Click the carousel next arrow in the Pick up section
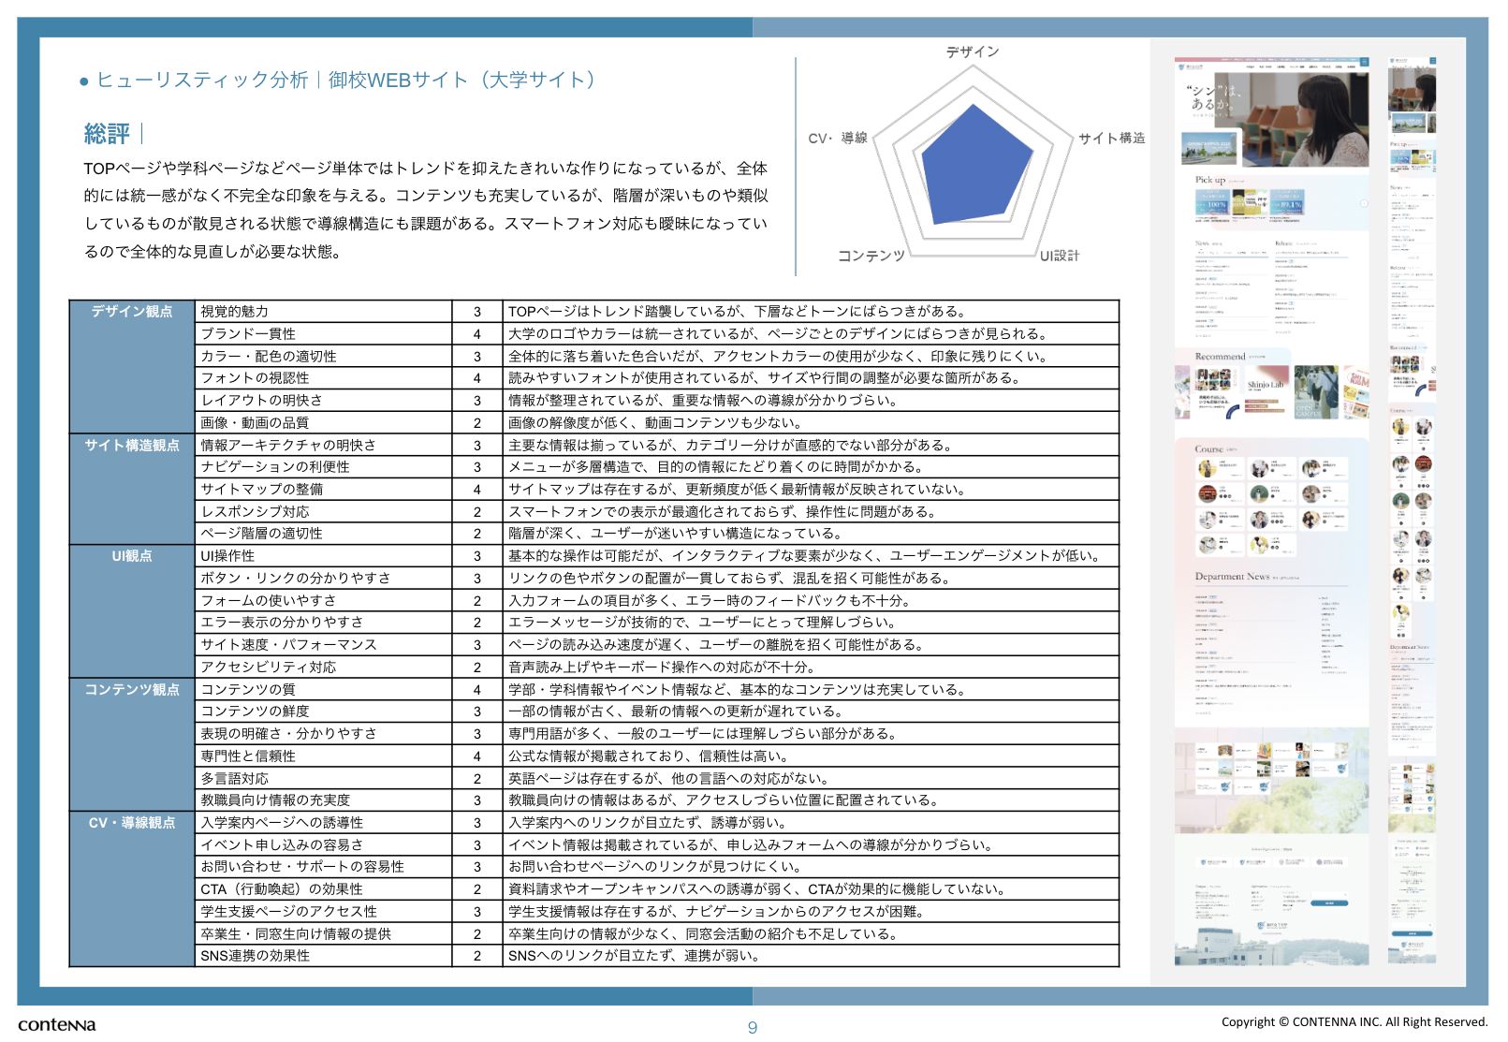 [1364, 203]
